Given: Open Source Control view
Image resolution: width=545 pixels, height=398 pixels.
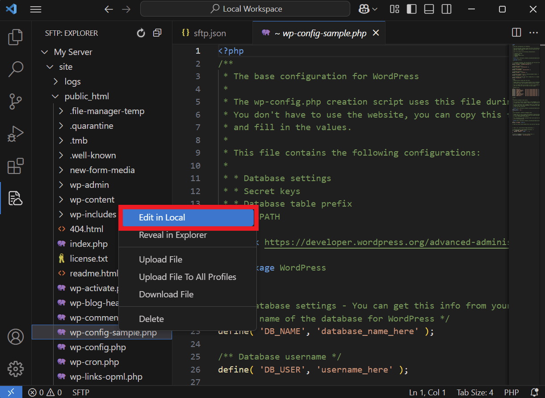Looking at the screenshot, I should point(16,102).
